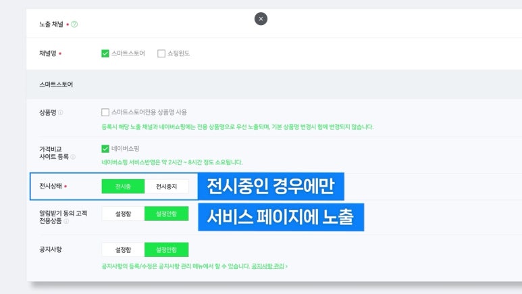Click the info icon next to 상품명
The image size is (522, 294).
pyautogui.click(x=61, y=112)
